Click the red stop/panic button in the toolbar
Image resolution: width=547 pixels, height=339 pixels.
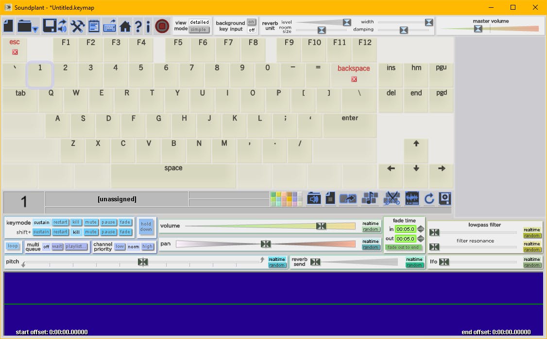coord(162,26)
